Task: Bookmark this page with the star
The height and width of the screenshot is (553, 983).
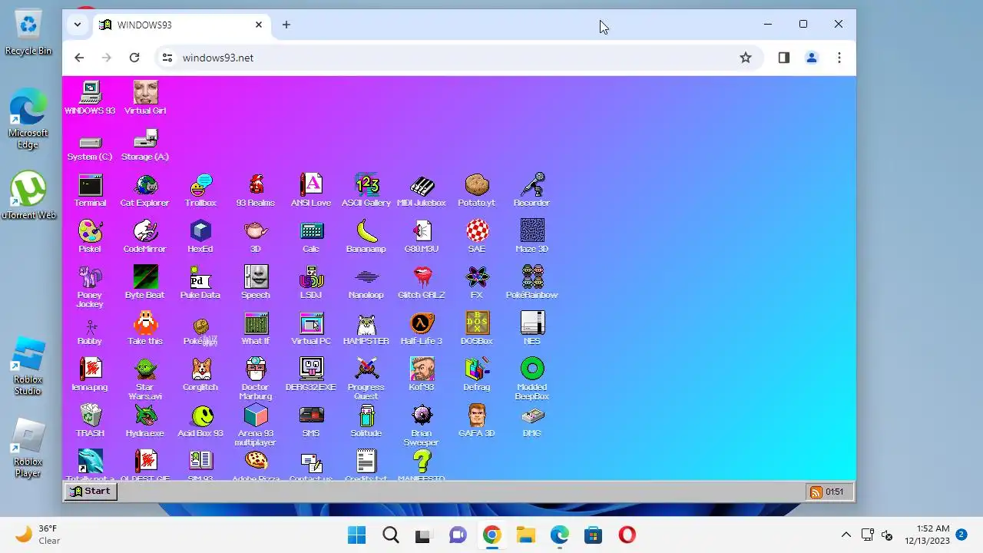Action: click(x=745, y=58)
